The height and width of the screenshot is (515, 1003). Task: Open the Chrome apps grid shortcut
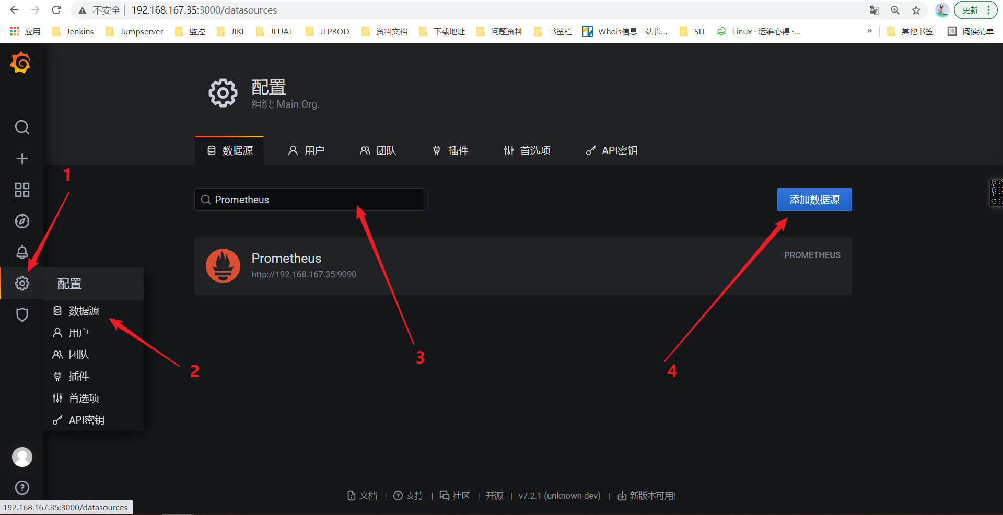pos(15,31)
